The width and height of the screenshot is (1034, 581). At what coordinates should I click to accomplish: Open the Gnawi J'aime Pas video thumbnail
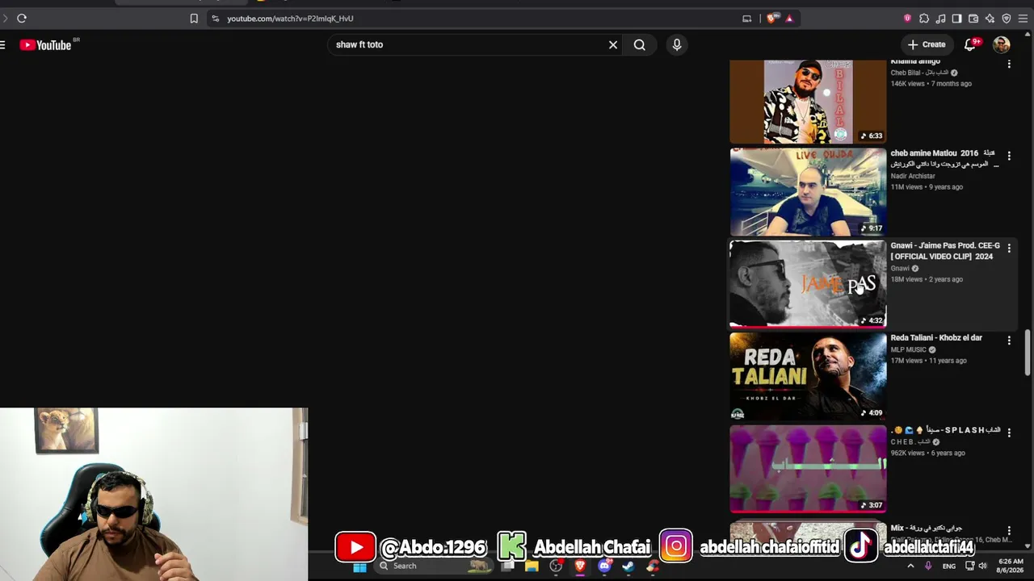click(808, 284)
